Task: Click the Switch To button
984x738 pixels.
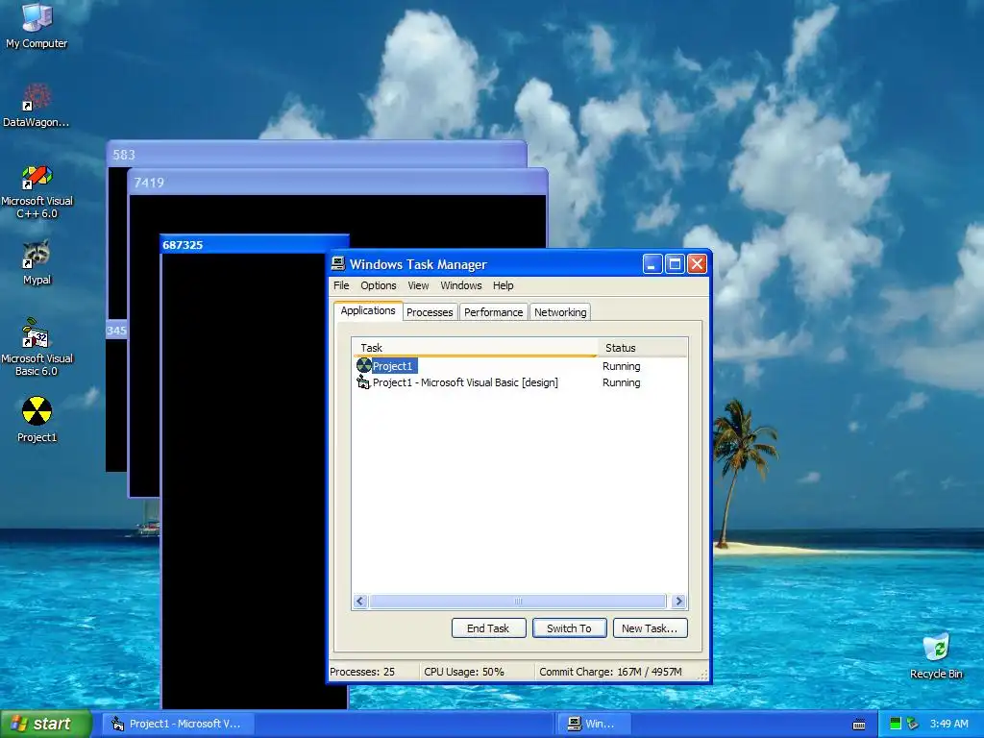Action: [569, 628]
